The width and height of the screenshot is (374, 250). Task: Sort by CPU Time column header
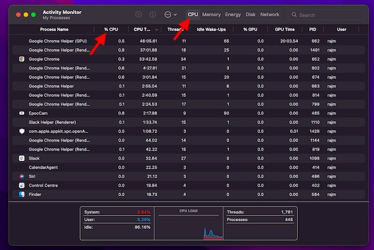tap(142, 29)
